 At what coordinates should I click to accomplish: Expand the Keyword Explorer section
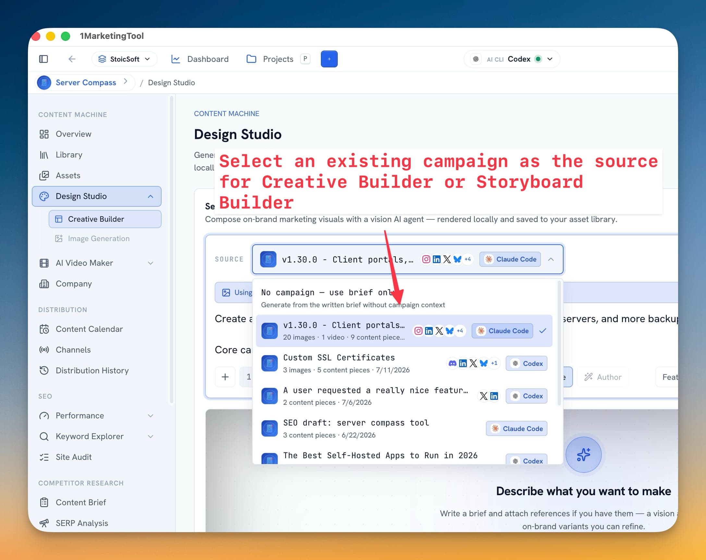click(x=150, y=436)
